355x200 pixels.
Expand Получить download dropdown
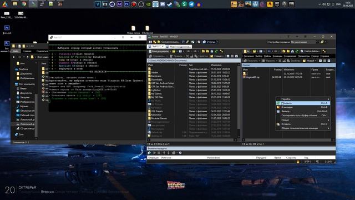point(260,61)
